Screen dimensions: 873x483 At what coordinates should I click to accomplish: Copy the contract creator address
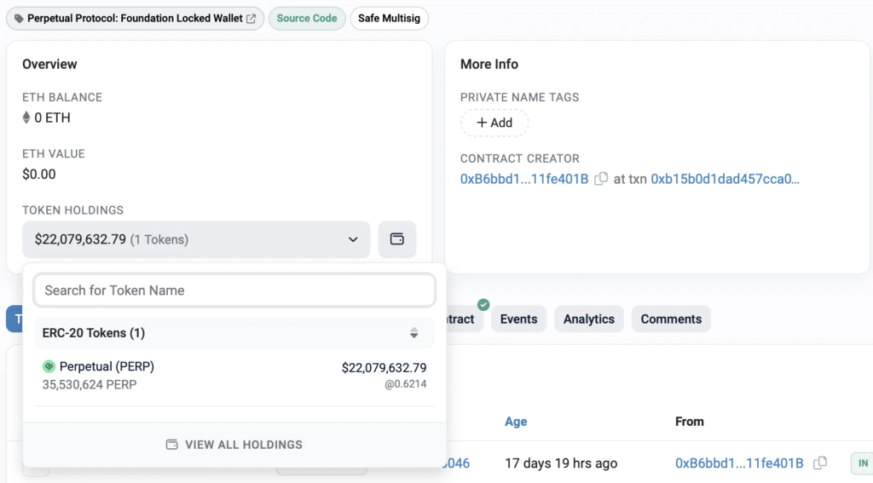click(601, 179)
